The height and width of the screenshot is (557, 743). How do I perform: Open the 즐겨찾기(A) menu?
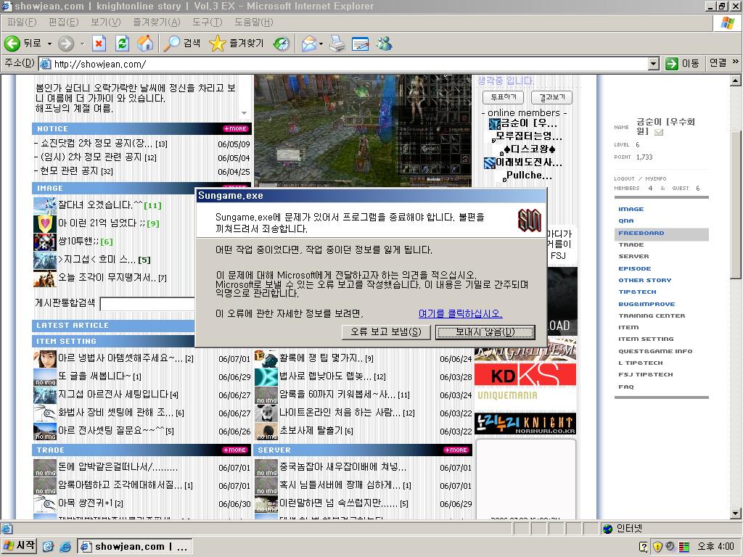157,22
